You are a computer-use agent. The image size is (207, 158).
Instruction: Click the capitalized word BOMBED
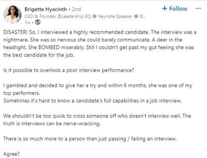(x=49, y=48)
